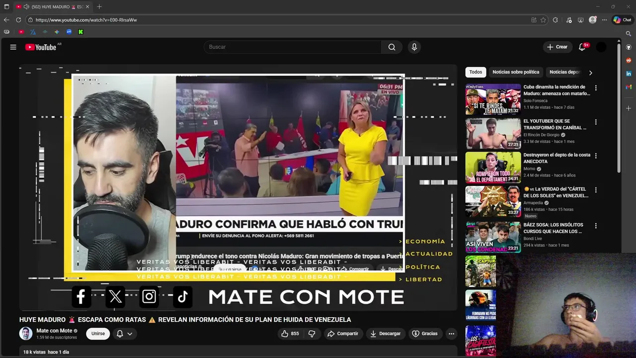Open Zoom bookmark in favorites bar

pos(69,32)
